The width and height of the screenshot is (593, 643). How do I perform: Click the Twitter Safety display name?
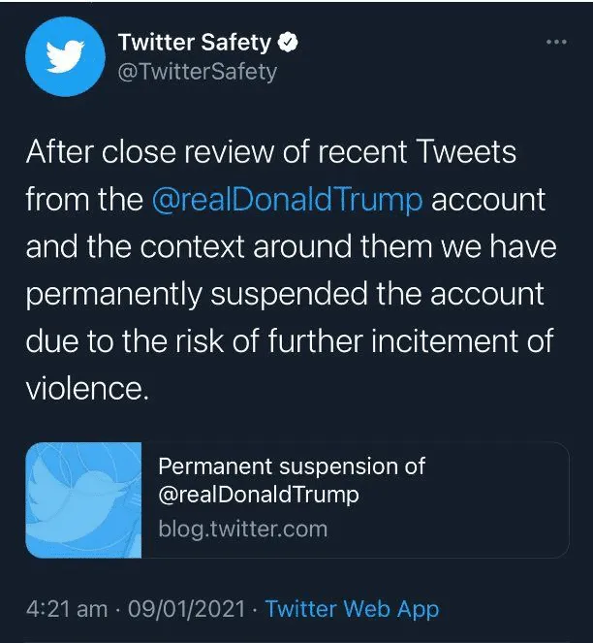coord(194,43)
